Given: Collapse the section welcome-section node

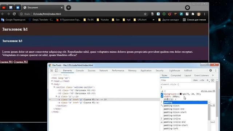Looking at the screenshot, I should click(54, 87).
